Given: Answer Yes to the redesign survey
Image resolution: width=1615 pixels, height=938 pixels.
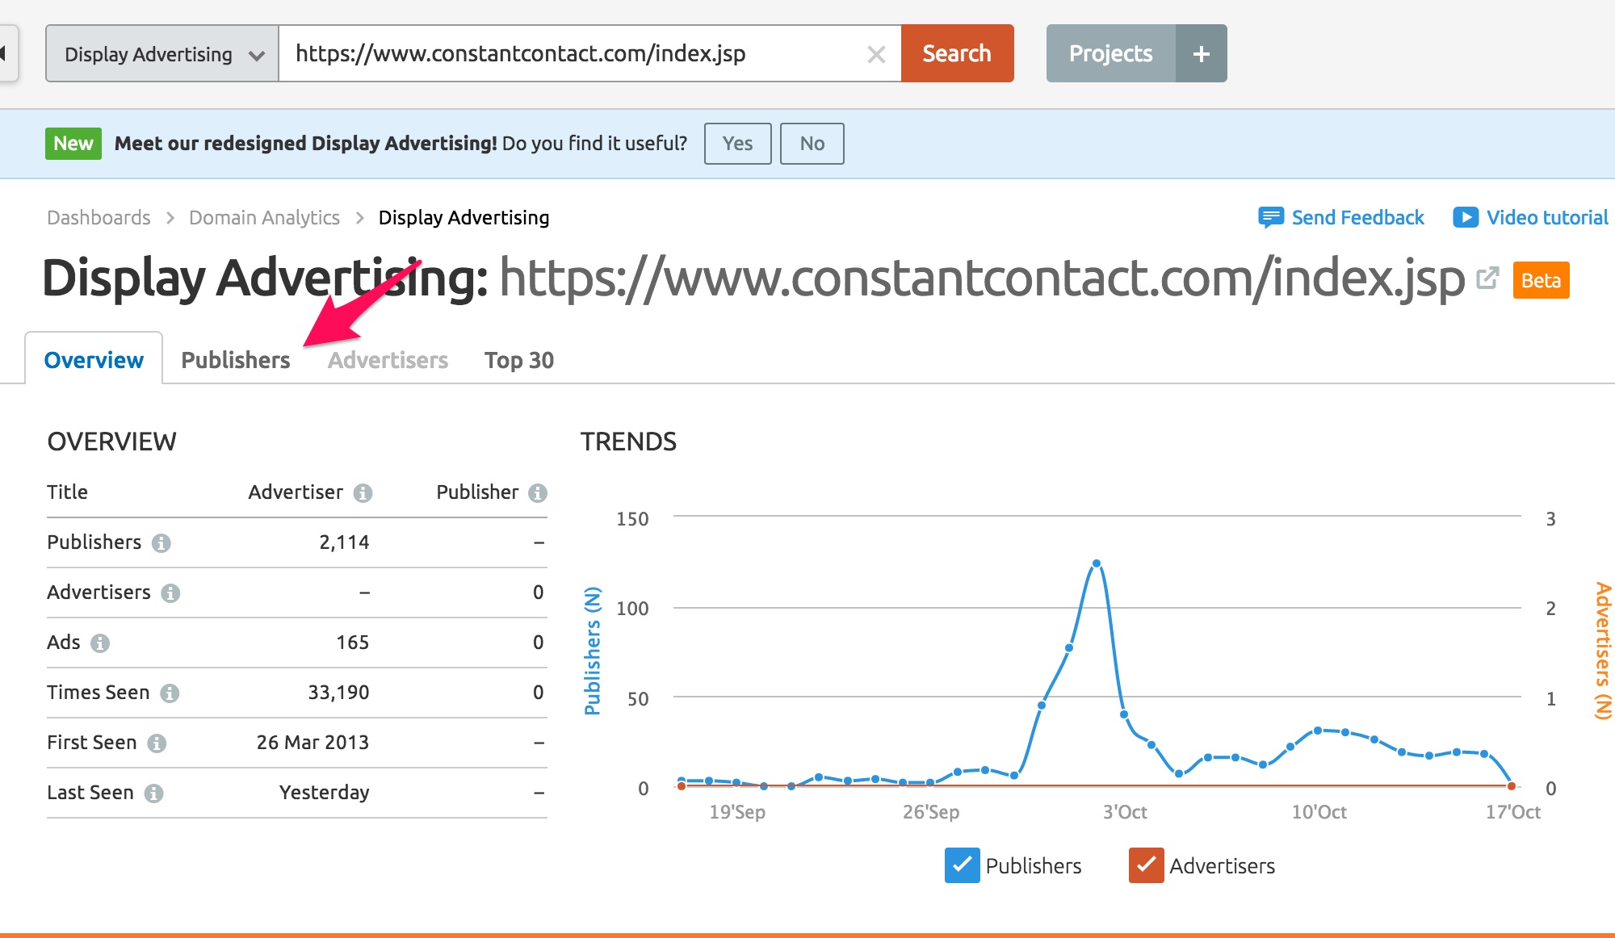Looking at the screenshot, I should [738, 144].
